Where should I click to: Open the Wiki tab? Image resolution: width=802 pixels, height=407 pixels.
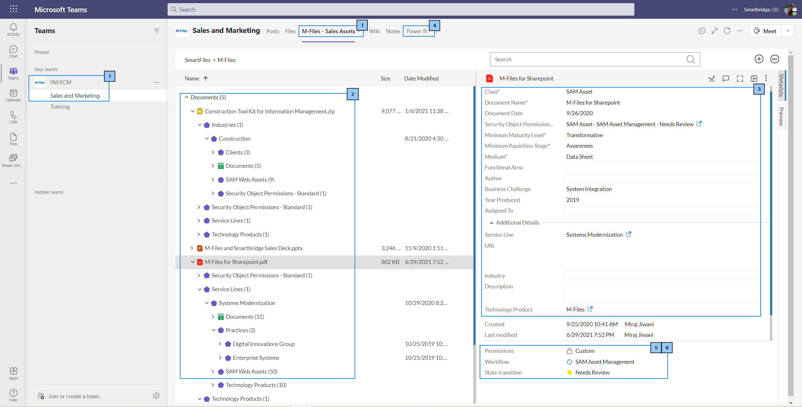(x=374, y=31)
